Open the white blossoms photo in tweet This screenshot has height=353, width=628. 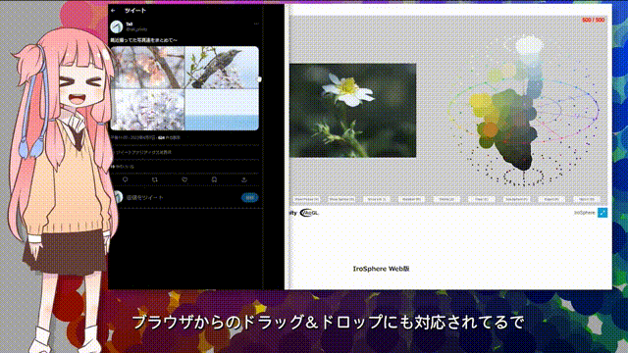click(147, 109)
